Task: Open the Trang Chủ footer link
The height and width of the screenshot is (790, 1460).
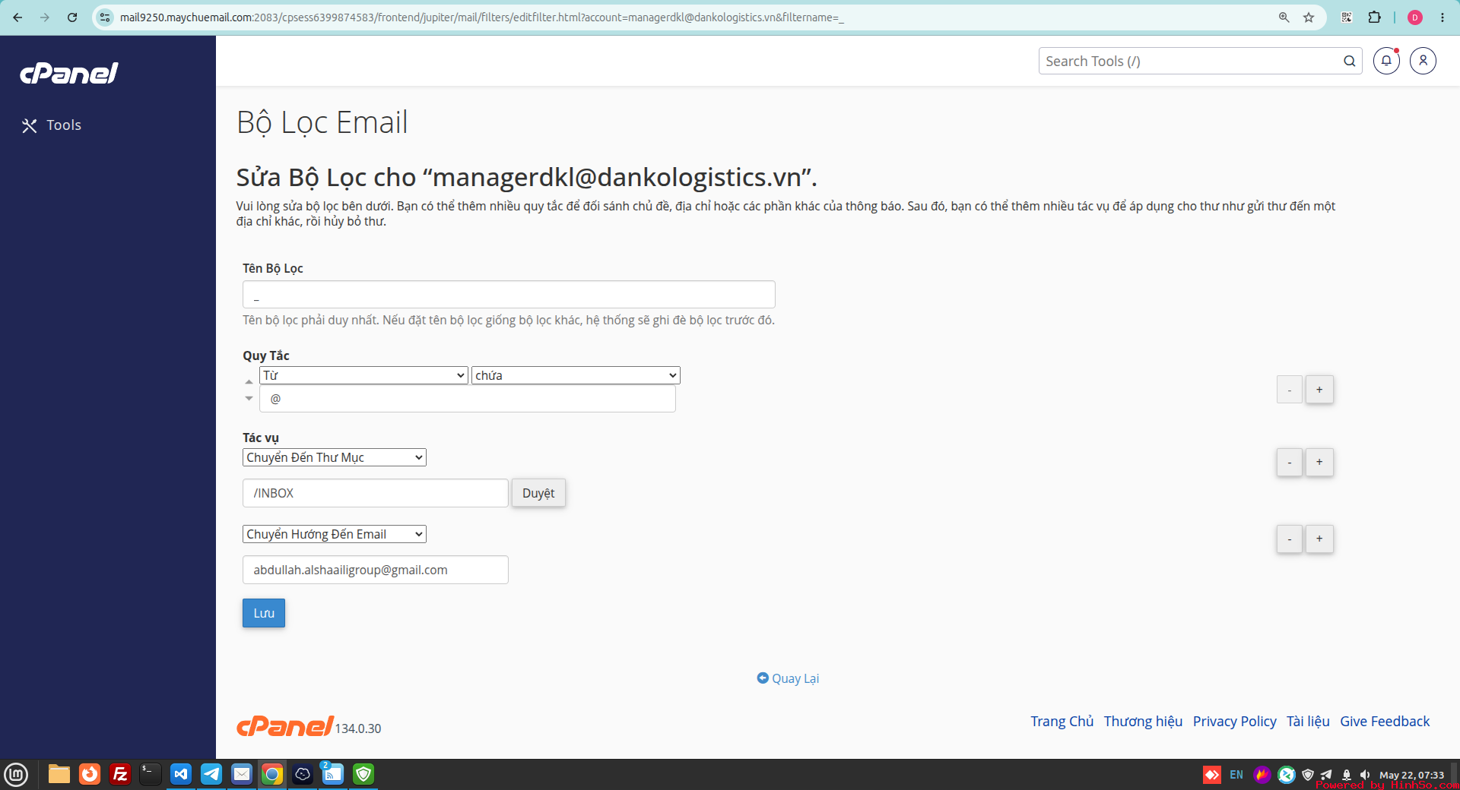Action: point(1062,721)
